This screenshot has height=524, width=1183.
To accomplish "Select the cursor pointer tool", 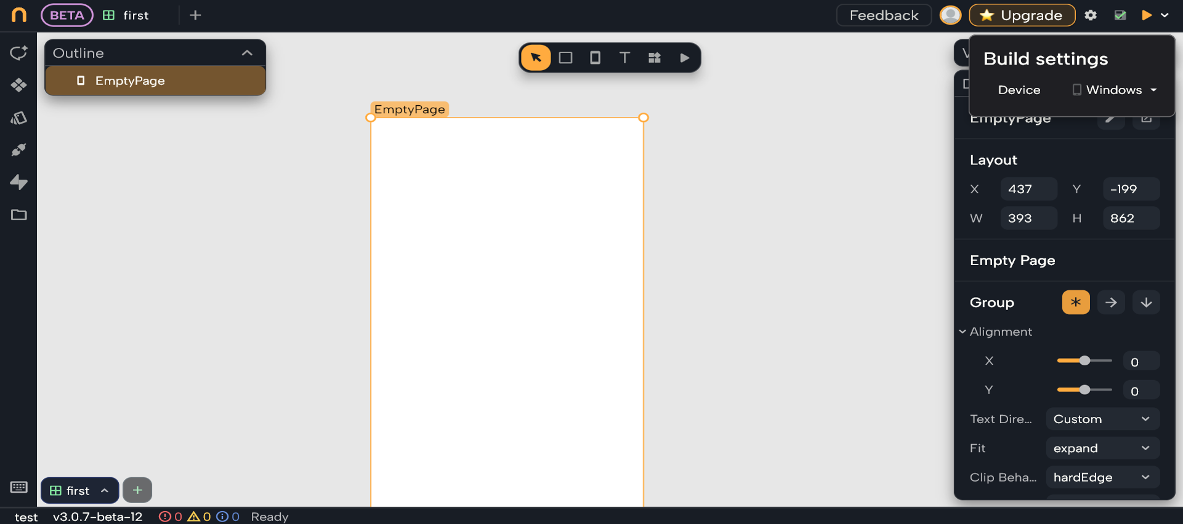I will pyautogui.click(x=536, y=58).
